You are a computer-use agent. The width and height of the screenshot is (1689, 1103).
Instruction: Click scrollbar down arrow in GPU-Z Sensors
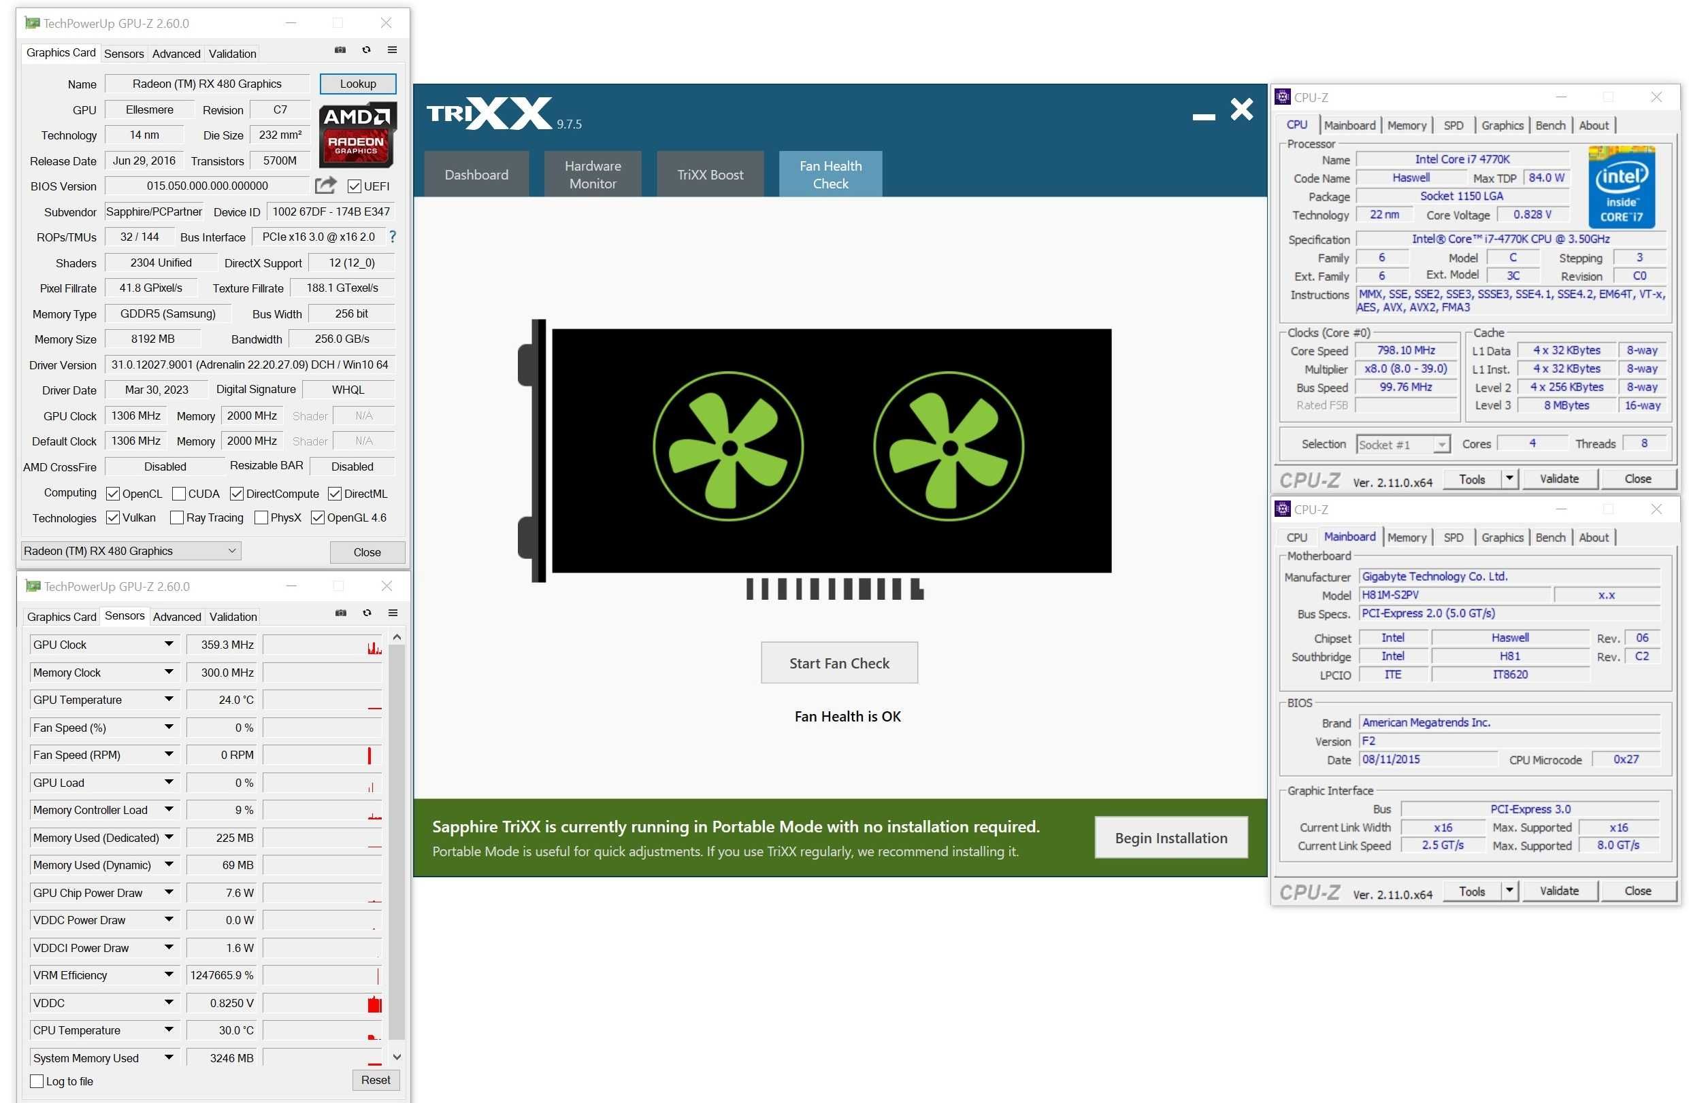click(397, 1057)
